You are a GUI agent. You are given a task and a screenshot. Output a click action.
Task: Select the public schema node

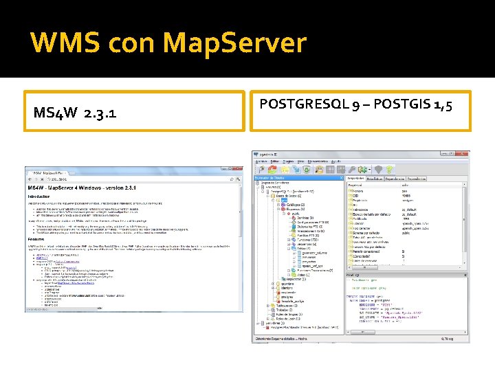click(x=296, y=214)
